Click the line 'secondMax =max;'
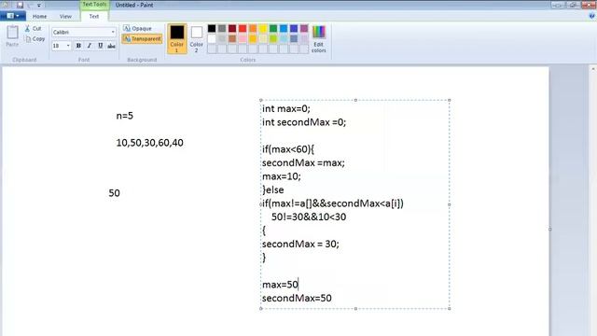This screenshot has height=336, width=597. 303,163
